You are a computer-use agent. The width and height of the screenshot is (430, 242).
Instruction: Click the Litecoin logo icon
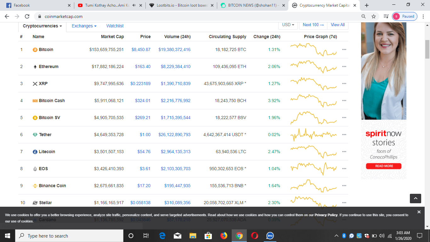pos(35,152)
